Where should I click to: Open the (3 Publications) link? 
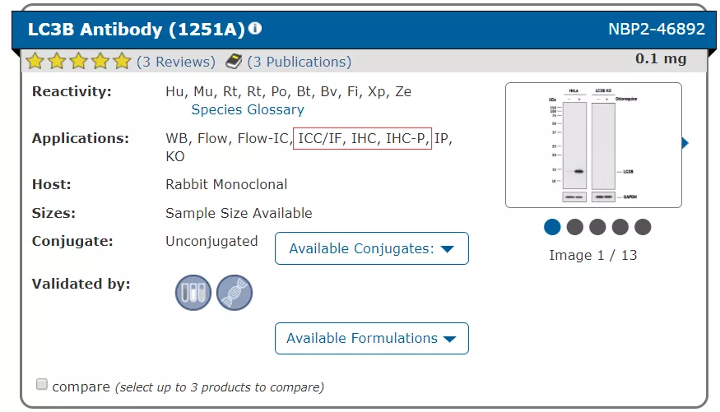[x=300, y=62]
